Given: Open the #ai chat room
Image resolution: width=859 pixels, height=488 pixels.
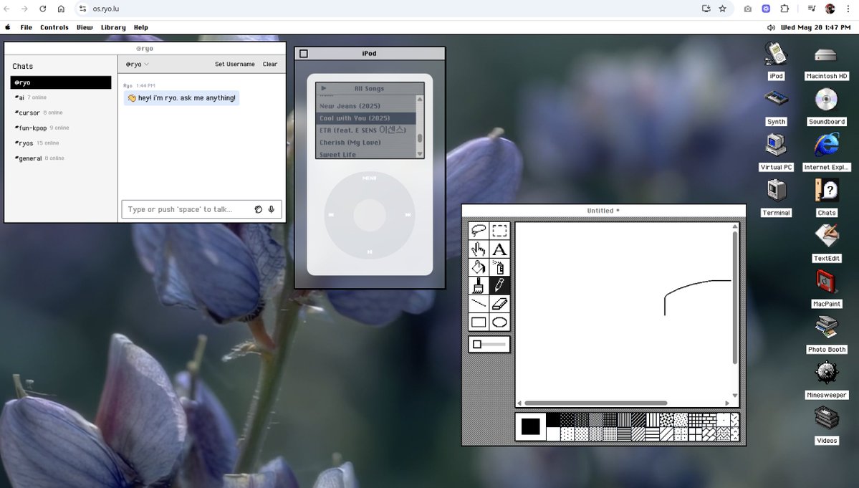Looking at the screenshot, I should [x=61, y=97].
